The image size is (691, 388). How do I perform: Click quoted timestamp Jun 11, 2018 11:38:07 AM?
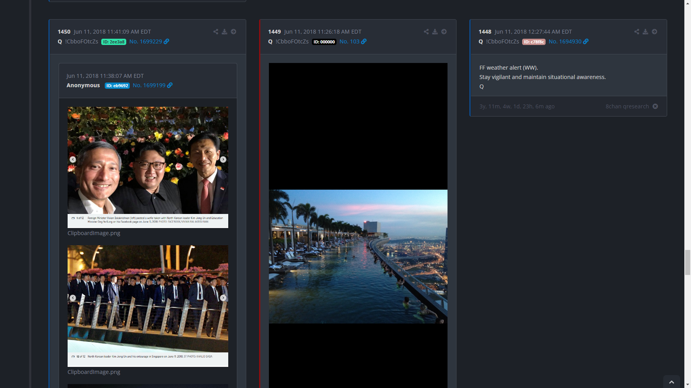(105, 76)
